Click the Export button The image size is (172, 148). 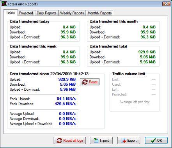coord(129,141)
